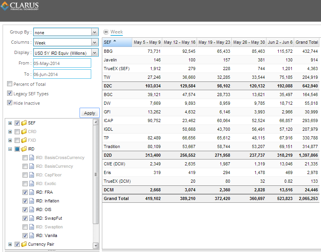Click the May 12 - May 16 column header
The height and width of the screenshot is (252, 321).
pyautogui.click(x=180, y=42)
